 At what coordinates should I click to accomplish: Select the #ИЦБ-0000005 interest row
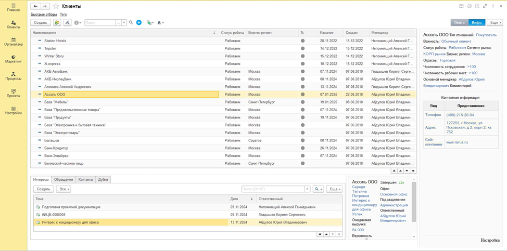tap(187, 215)
